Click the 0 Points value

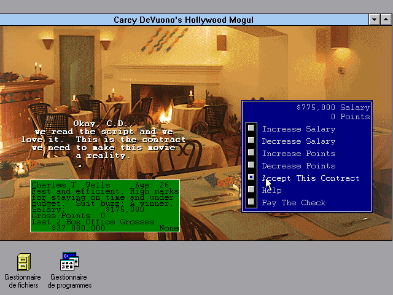click(351, 117)
